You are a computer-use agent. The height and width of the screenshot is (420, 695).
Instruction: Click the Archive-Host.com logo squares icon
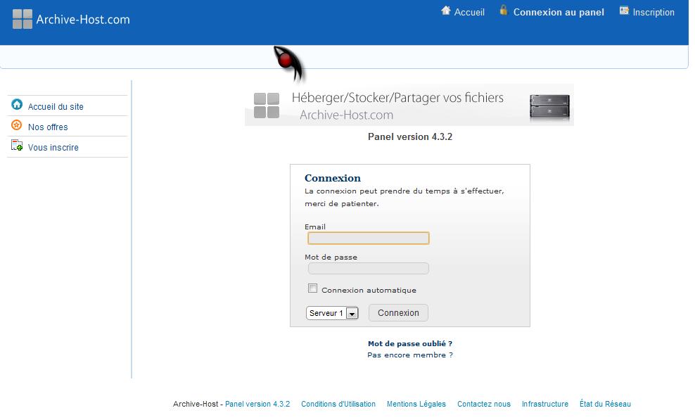click(23, 19)
